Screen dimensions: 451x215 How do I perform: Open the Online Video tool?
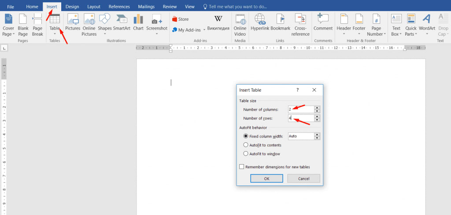[240, 25]
